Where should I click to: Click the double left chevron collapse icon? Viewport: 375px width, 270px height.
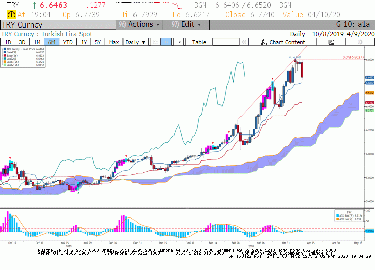coord(244,42)
